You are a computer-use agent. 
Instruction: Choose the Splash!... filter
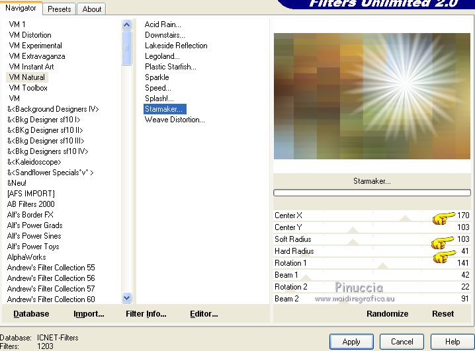(159, 98)
